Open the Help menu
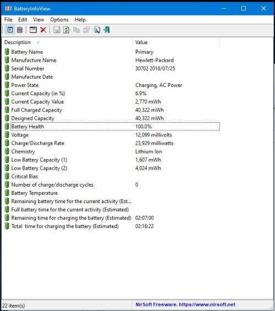 tap(80, 20)
